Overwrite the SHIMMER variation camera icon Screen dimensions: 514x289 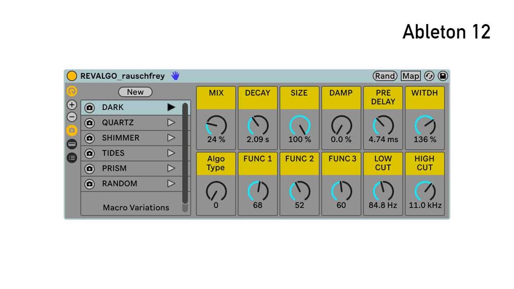pyautogui.click(x=90, y=138)
